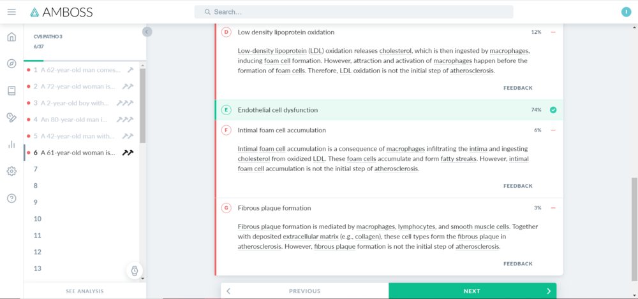This screenshot has width=638, height=299.
Task: Open the bar chart statistics icon
Action: pos(11,144)
